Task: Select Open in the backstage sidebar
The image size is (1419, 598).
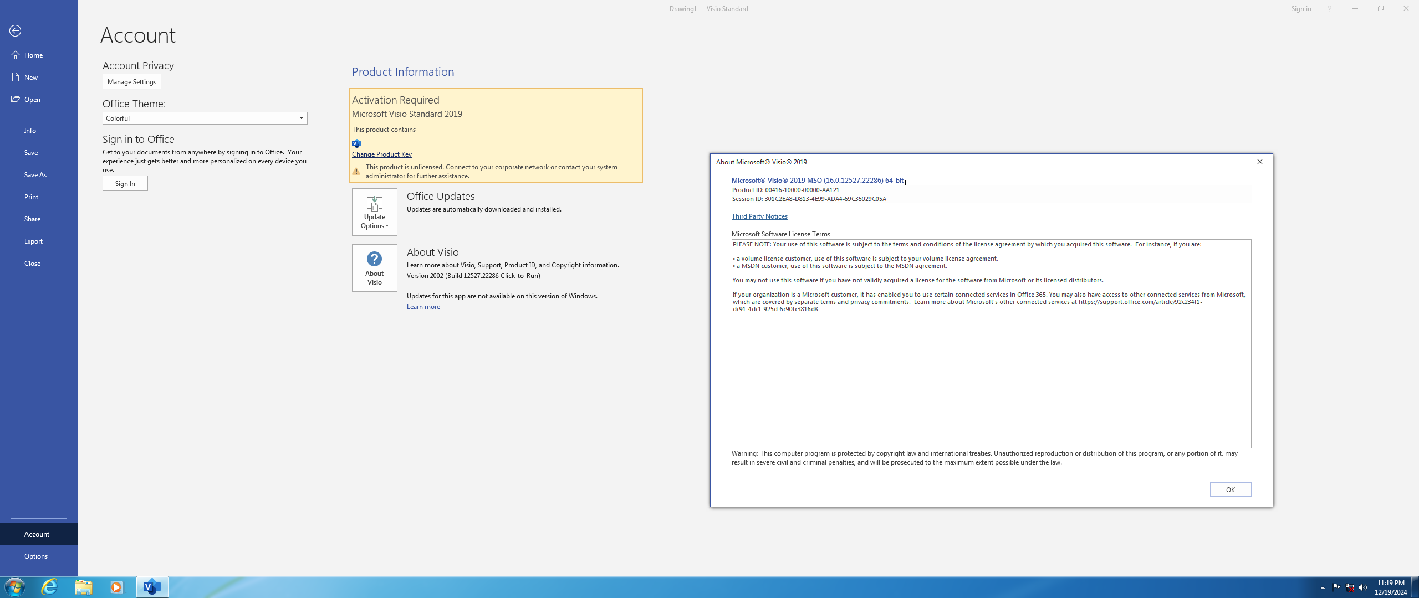Action: (39, 99)
